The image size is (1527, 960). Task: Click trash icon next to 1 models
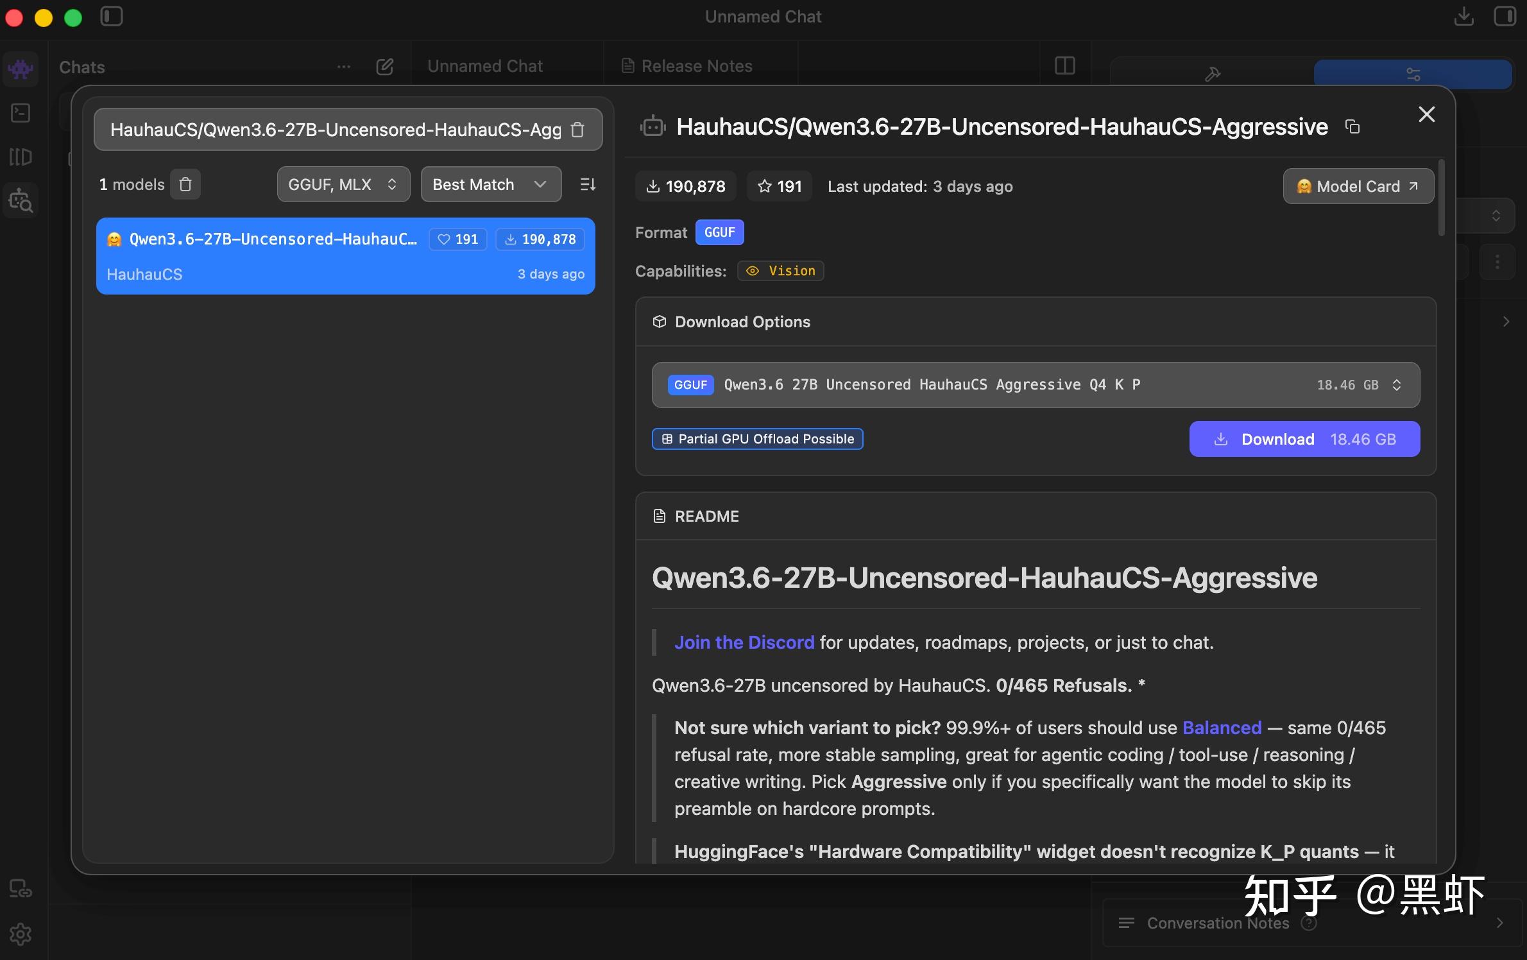click(185, 185)
